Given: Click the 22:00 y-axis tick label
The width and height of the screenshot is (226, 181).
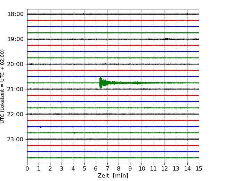Looking at the screenshot, I should [x=15, y=114].
